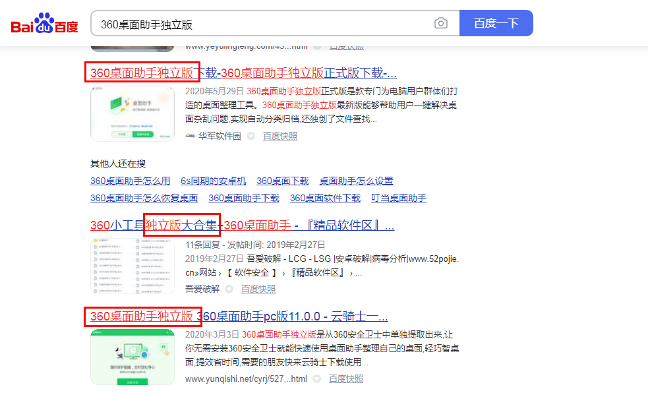Search related query 6s同期的安卓机
The width and height of the screenshot is (648, 395).
point(213,181)
